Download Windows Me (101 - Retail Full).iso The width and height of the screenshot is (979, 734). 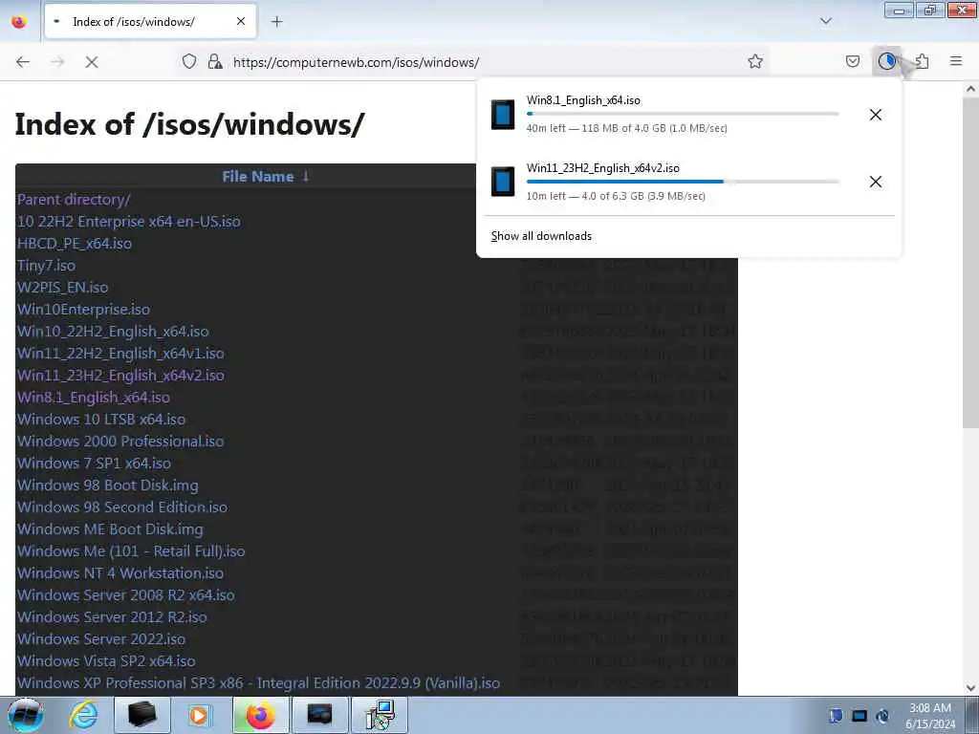(x=131, y=551)
